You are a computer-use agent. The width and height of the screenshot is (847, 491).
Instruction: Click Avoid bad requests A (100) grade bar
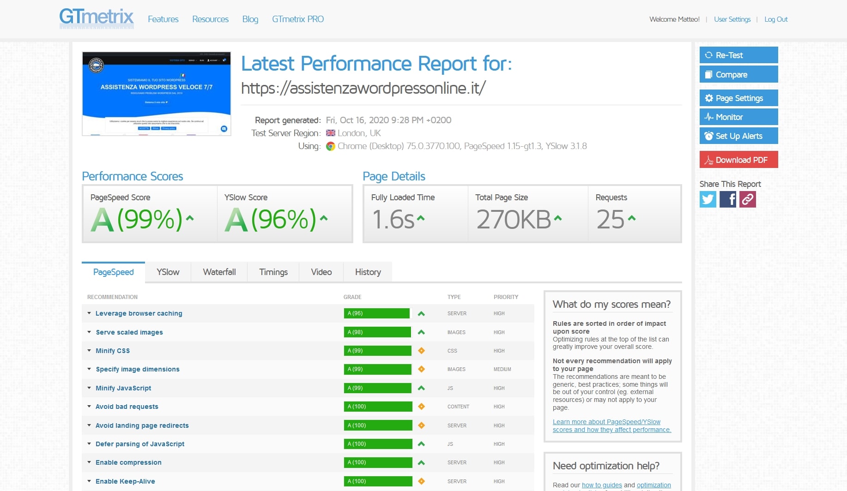tap(378, 407)
